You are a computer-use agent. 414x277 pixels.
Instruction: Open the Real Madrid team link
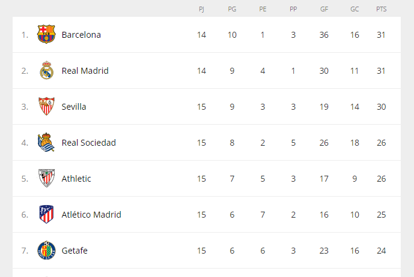pyautogui.click(x=85, y=71)
